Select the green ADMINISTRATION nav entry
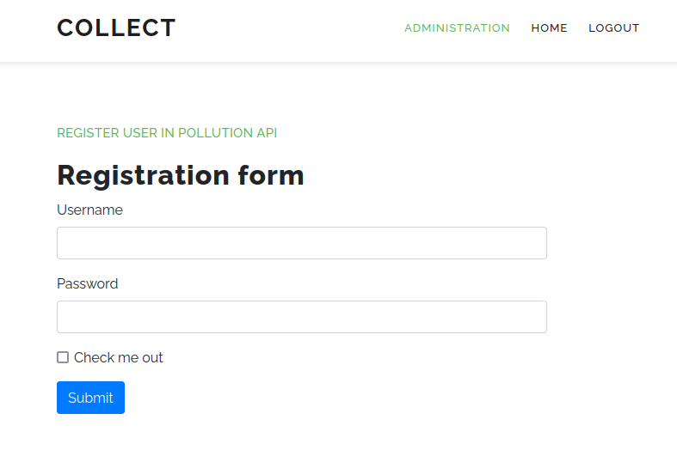The width and height of the screenshot is (677, 456). click(x=457, y=28)
